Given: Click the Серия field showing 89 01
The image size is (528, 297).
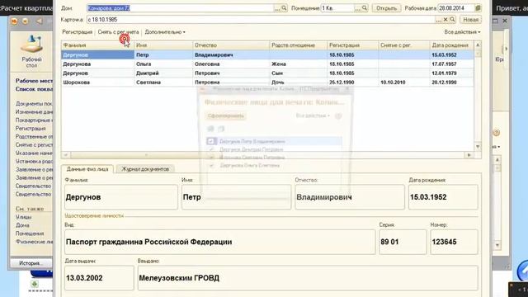Looking at the screenshot, I should click(403, 242).
